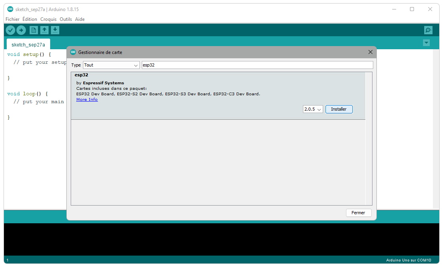
Task: Close the Gestionnaire de carte dialog
Action: [x=370, y=52]
